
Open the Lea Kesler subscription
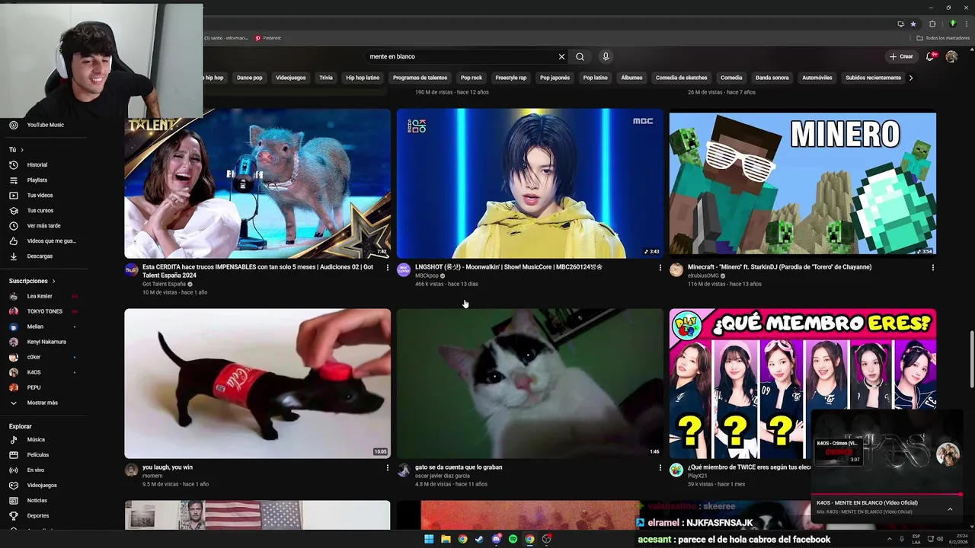pos(40,296)
